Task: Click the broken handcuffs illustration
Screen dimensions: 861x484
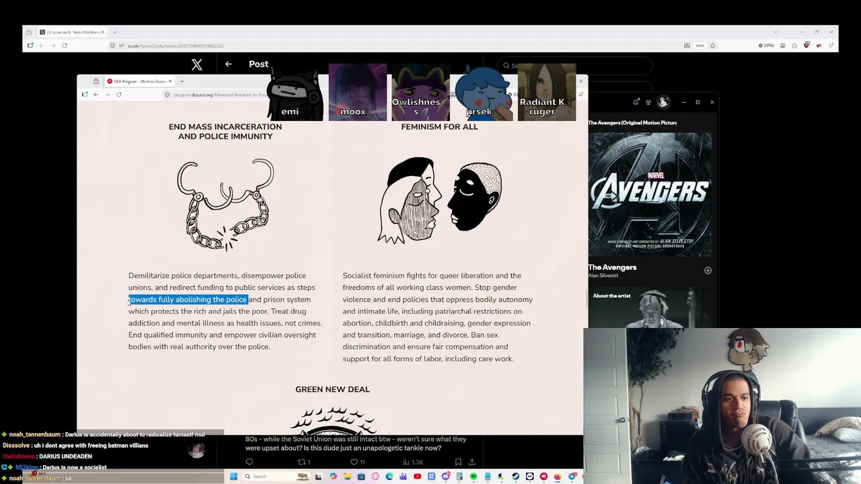Action: point(225,205)
